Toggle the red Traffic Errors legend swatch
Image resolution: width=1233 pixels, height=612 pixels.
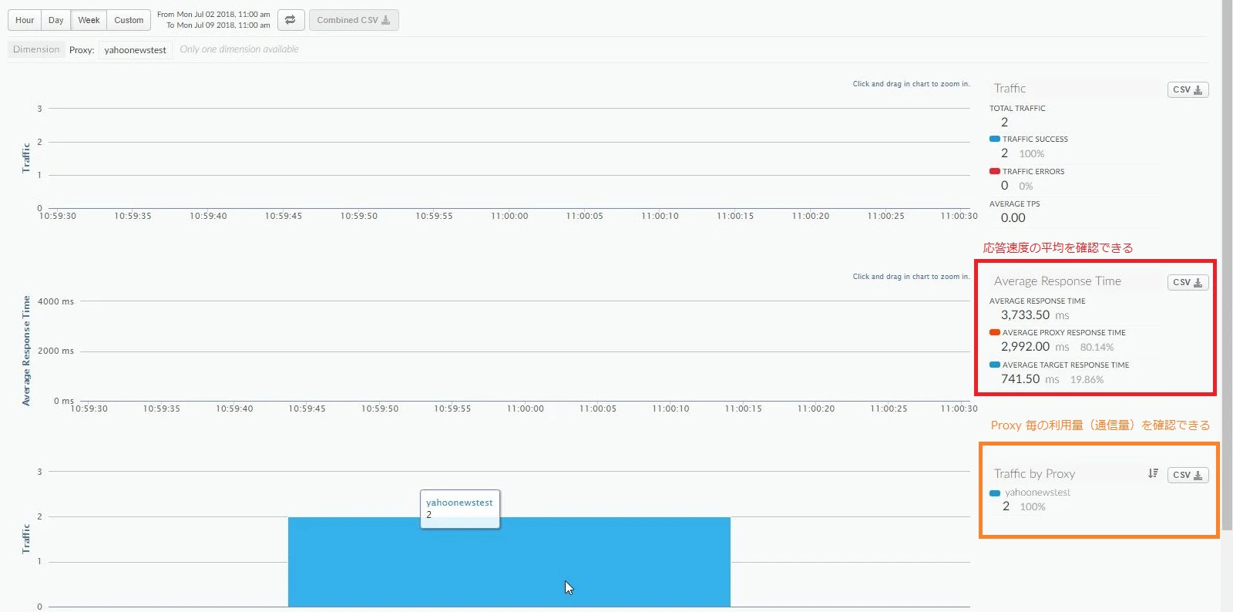point(995,171)
